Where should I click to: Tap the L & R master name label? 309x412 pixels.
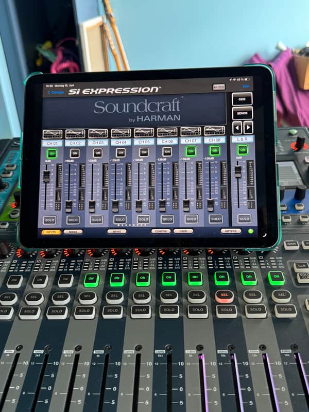(242, 139)
